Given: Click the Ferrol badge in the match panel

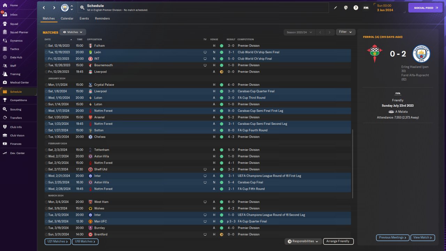Looking at the screenshot, I should click(374, 54).
